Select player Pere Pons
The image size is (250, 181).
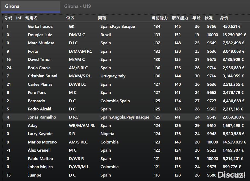37,93
